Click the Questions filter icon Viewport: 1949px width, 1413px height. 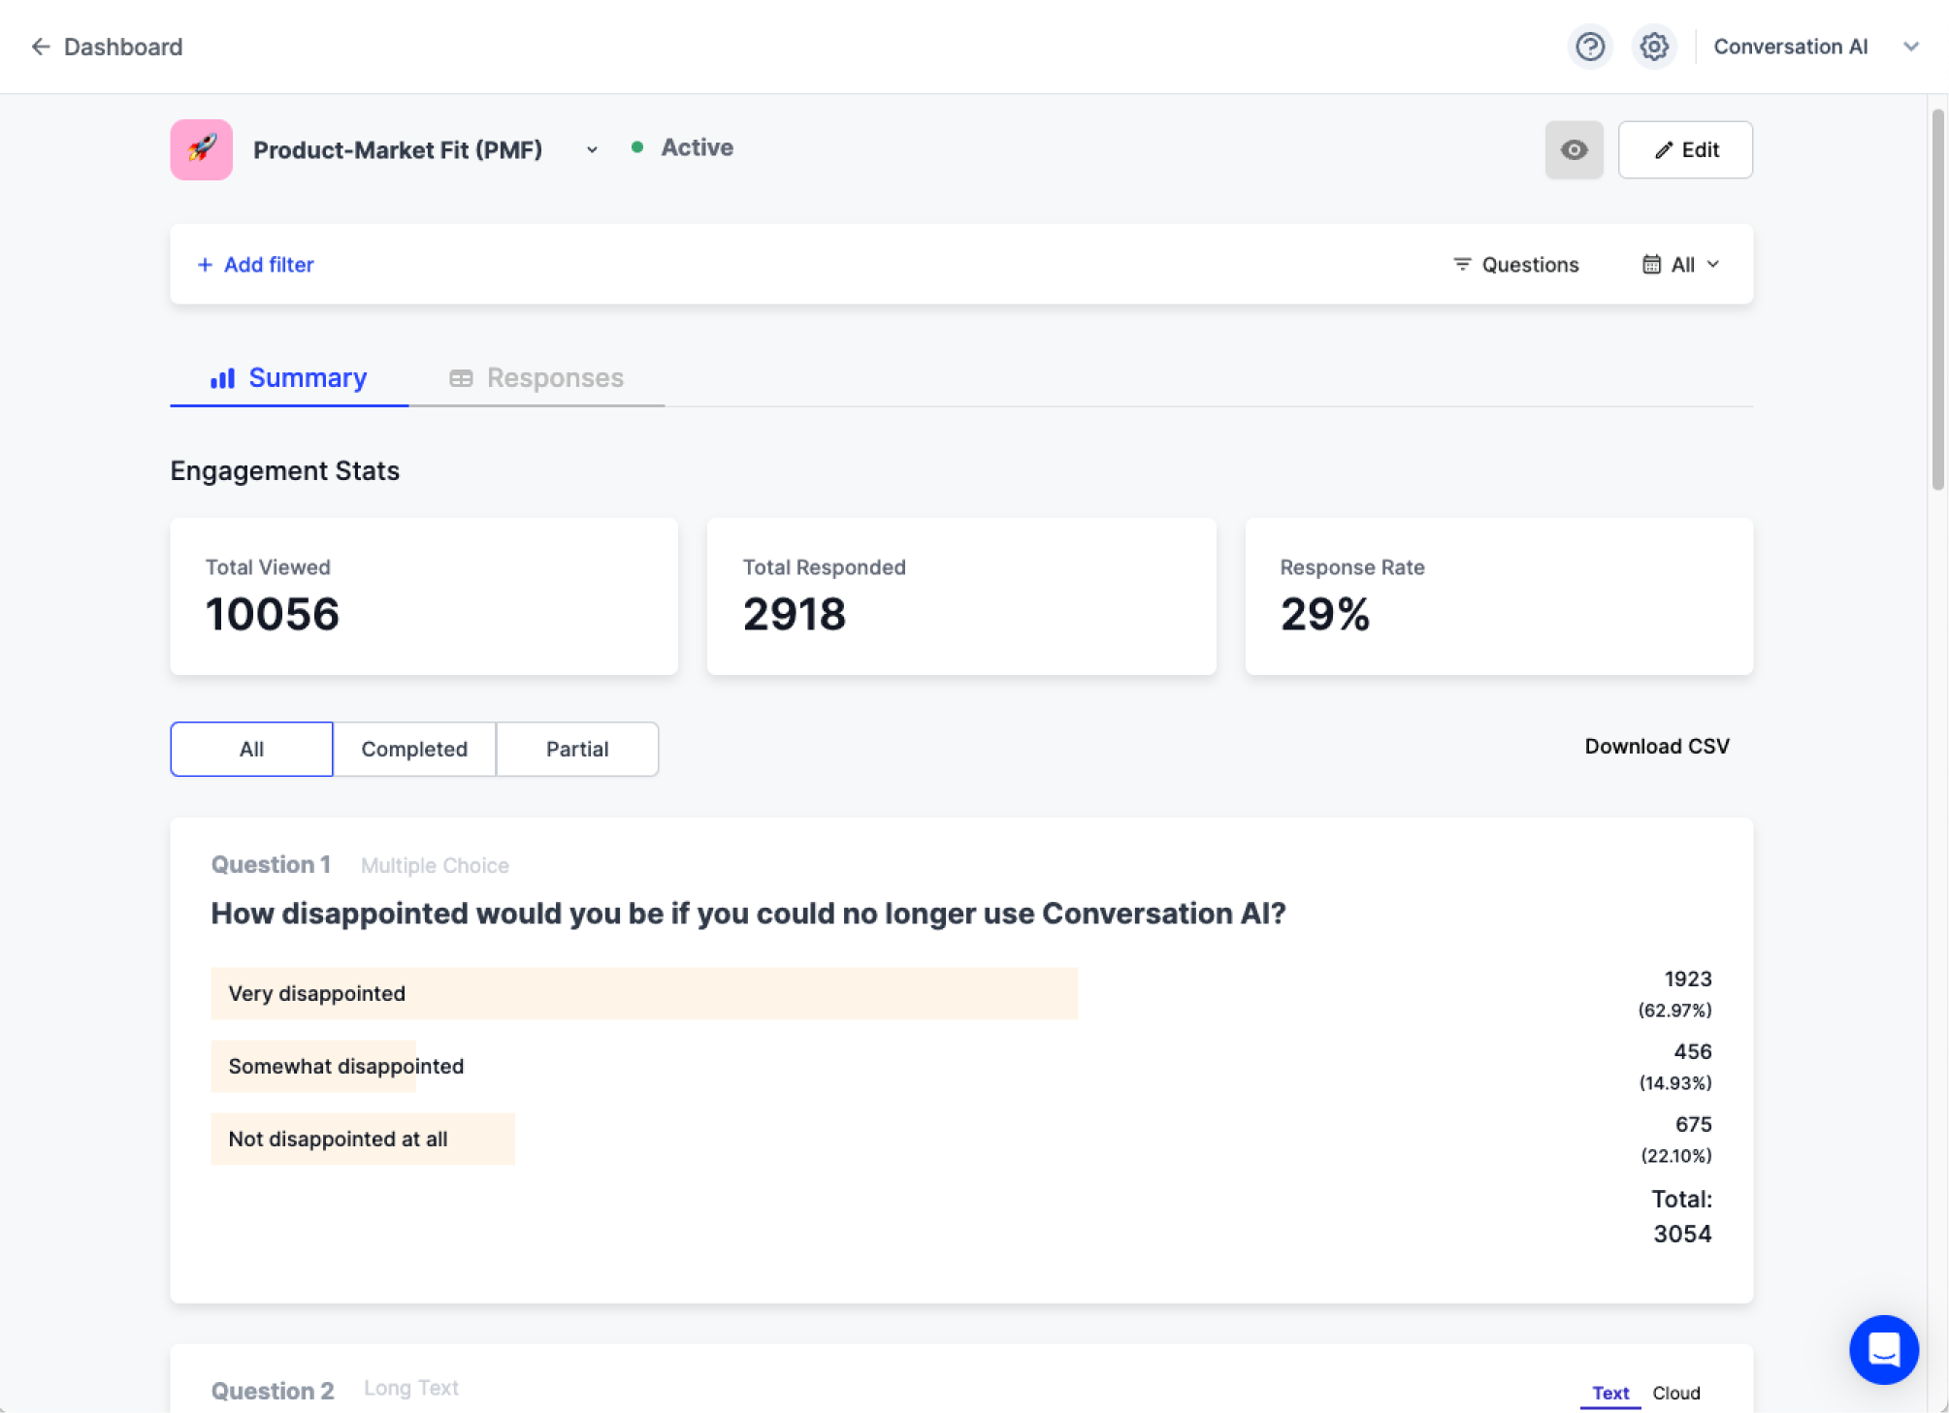pyautogui.click(x=1461, y=264)
